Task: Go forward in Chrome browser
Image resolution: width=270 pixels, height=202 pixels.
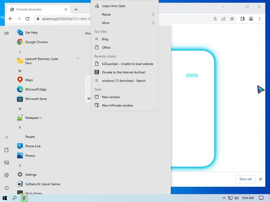Action: (x=19, y=19)
